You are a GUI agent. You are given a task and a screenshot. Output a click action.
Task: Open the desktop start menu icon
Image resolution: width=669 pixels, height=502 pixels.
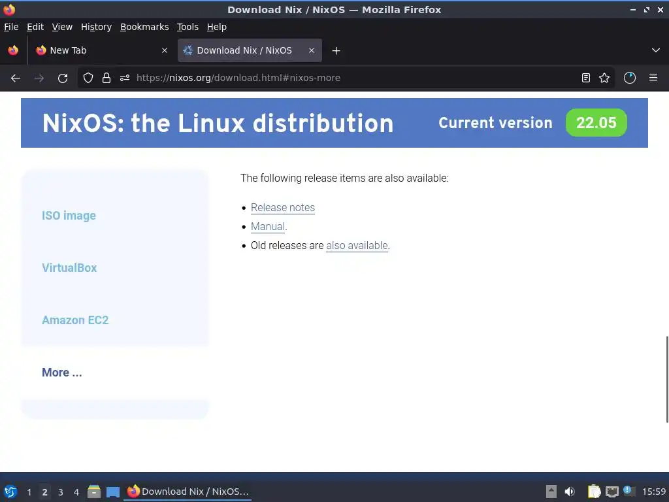pyautogui.click(x=10, y=492)
